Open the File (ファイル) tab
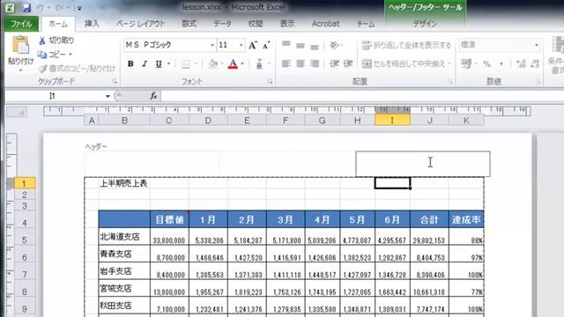Image resolution: width=564 pixels, height=317 pixels. (21, 24)
